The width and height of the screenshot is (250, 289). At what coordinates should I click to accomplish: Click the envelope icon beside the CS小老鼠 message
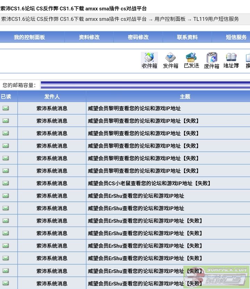[6, 183]
